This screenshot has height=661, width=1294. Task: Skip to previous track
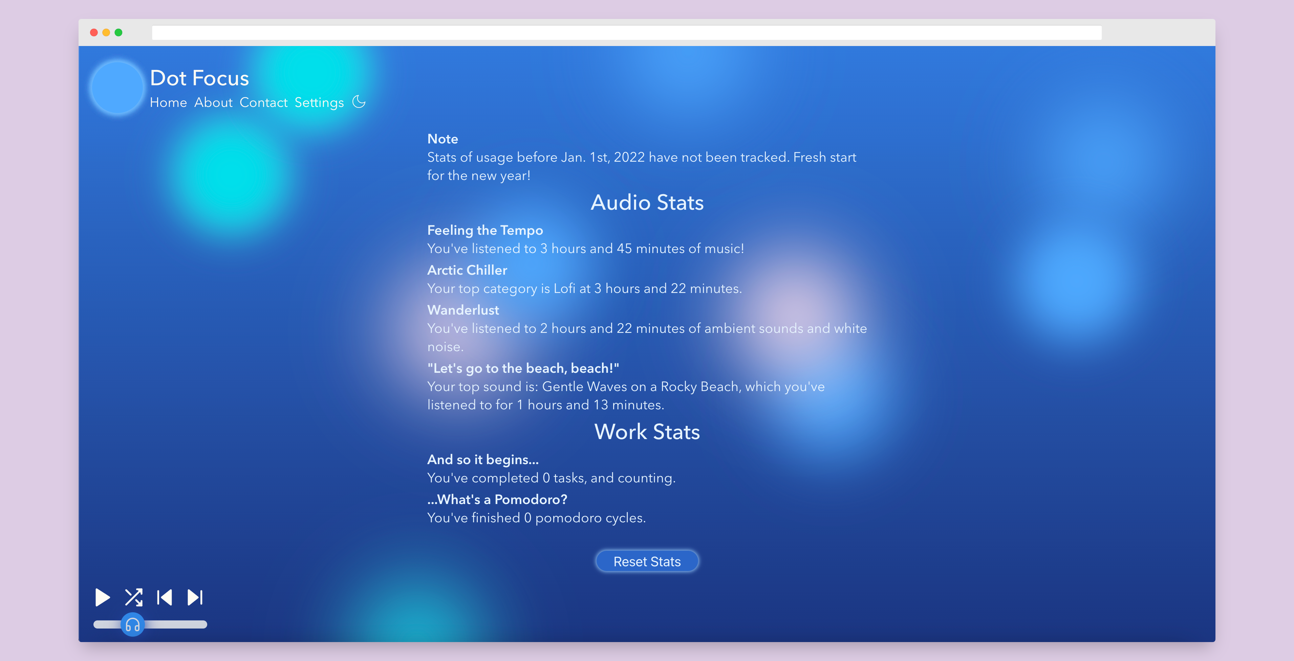[165, 597]
